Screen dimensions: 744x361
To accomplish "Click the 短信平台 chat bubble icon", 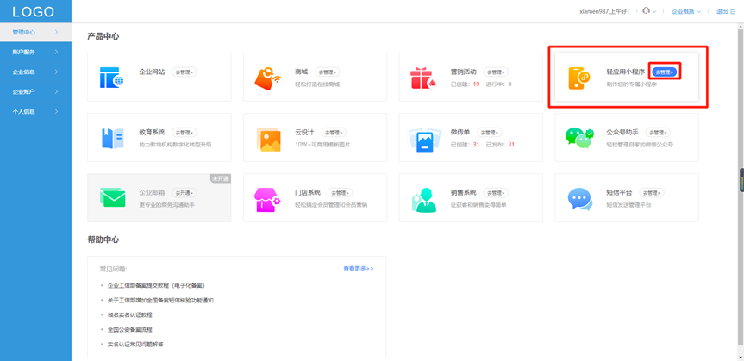I will click(x=580, y=199).
